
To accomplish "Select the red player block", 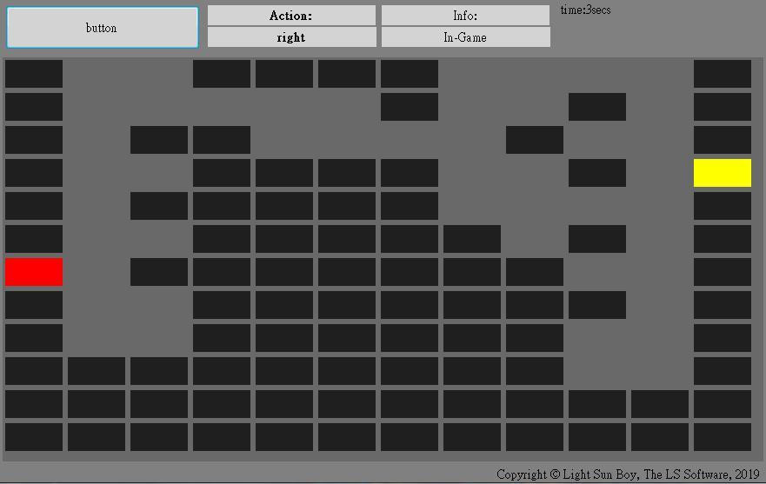I will pyautogui.click(x=34, y=272).
